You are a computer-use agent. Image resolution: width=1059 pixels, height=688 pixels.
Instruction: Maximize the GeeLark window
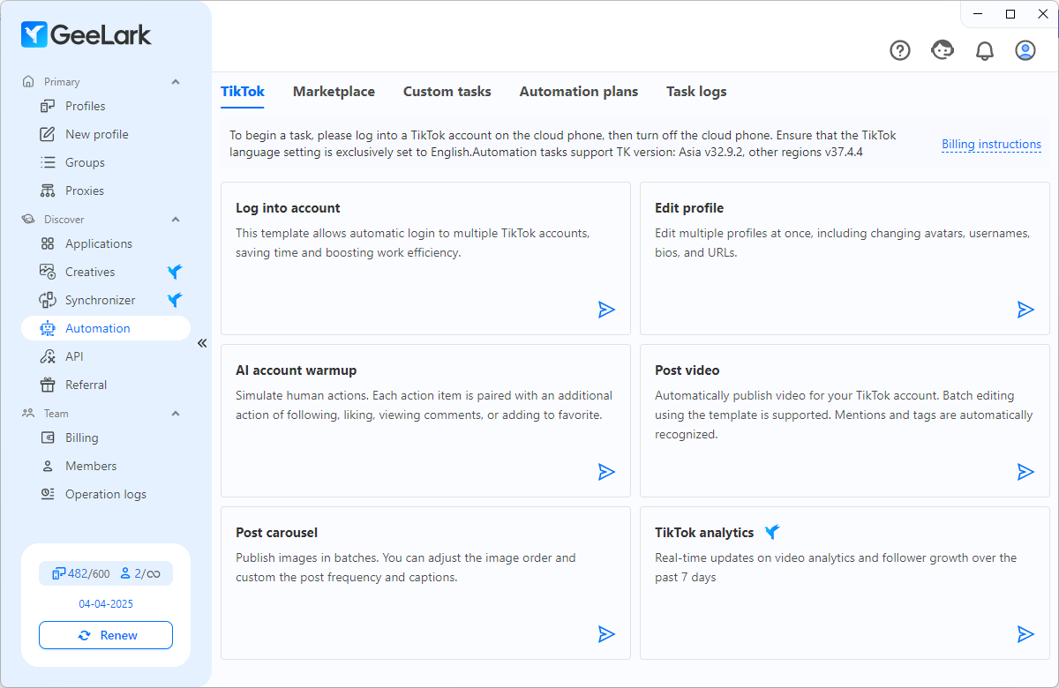click(x=1010, y=13)
